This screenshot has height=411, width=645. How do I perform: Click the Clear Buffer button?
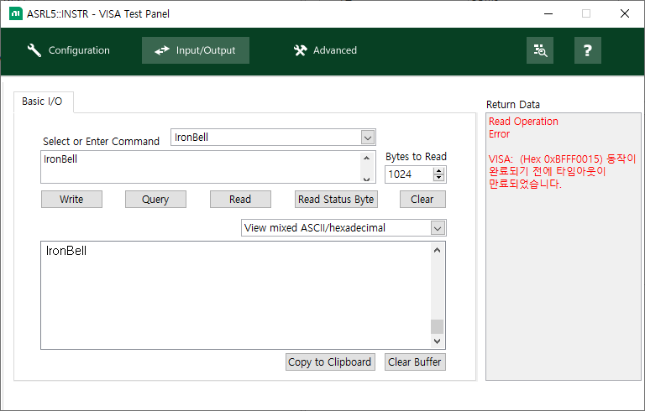415,362
